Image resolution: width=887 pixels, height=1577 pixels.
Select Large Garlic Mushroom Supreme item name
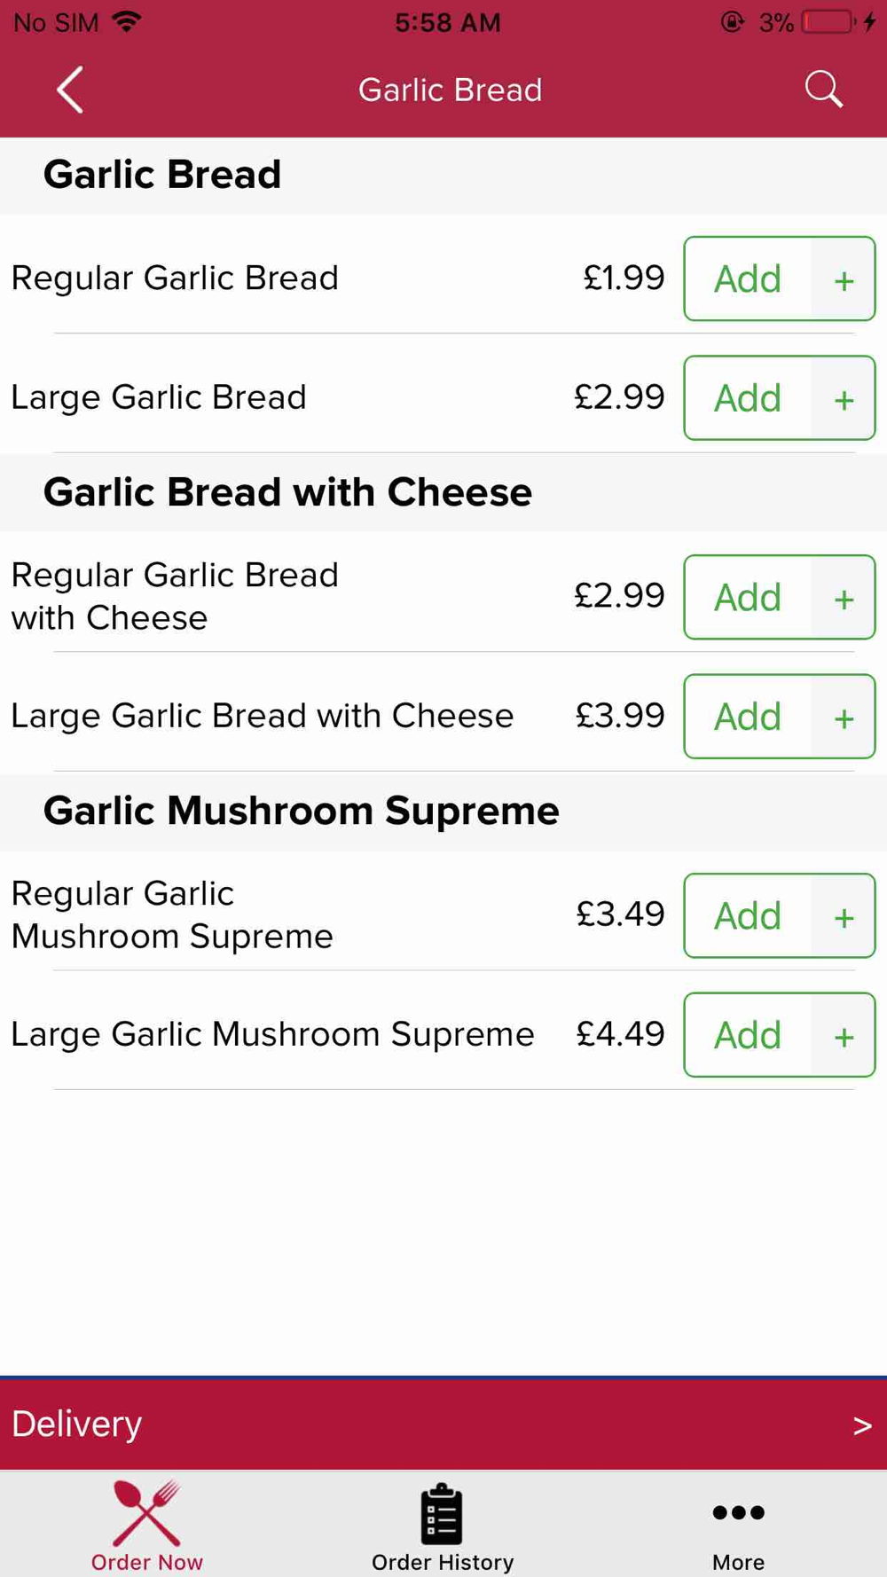tap(272, 1034)
